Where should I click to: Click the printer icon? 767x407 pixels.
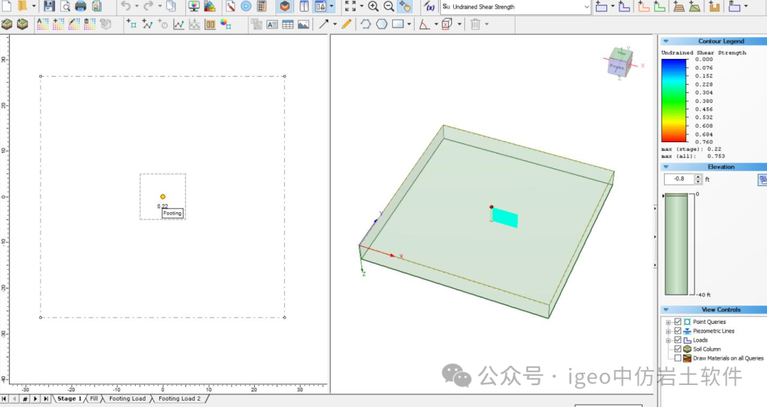click(81, 6)
